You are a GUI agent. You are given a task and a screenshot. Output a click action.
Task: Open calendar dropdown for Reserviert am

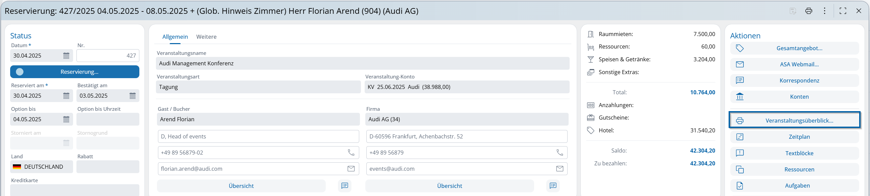click(66, 96)
